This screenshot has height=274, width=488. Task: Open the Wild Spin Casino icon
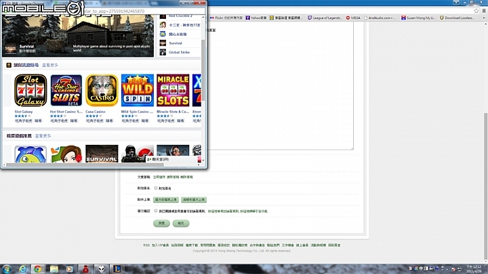coord(137,91)
